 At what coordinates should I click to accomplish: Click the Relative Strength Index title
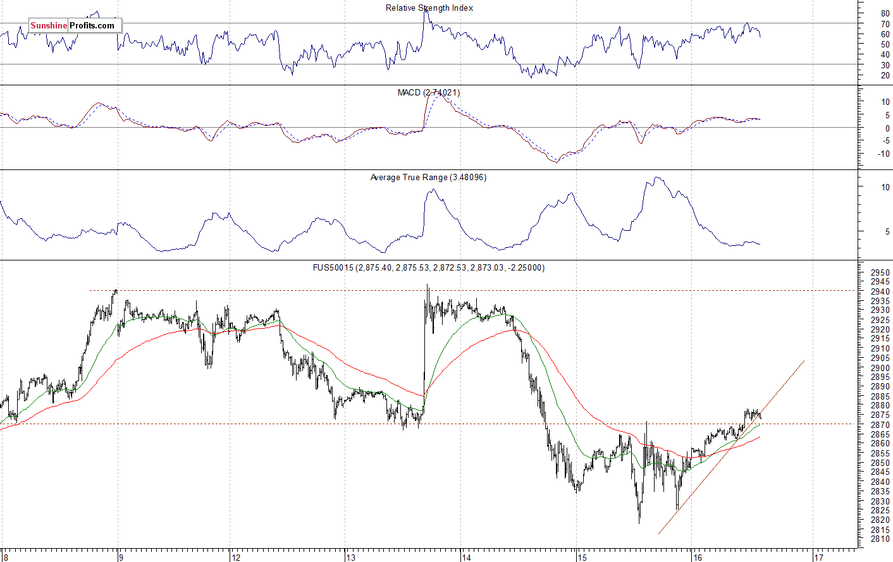click(x=429, y=8)
